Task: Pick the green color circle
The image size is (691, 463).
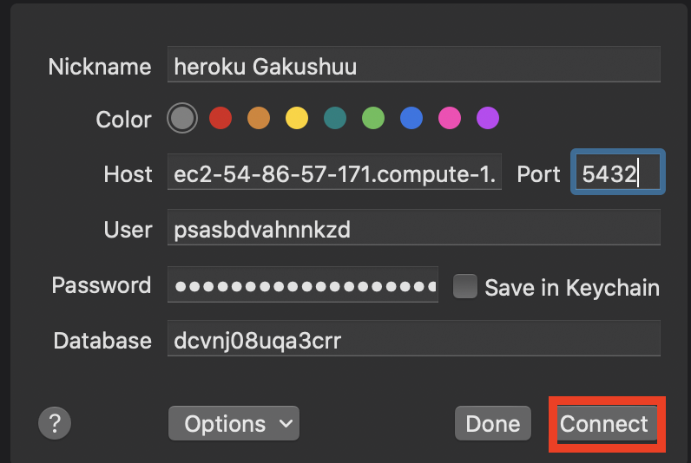Action: [373, 118]
